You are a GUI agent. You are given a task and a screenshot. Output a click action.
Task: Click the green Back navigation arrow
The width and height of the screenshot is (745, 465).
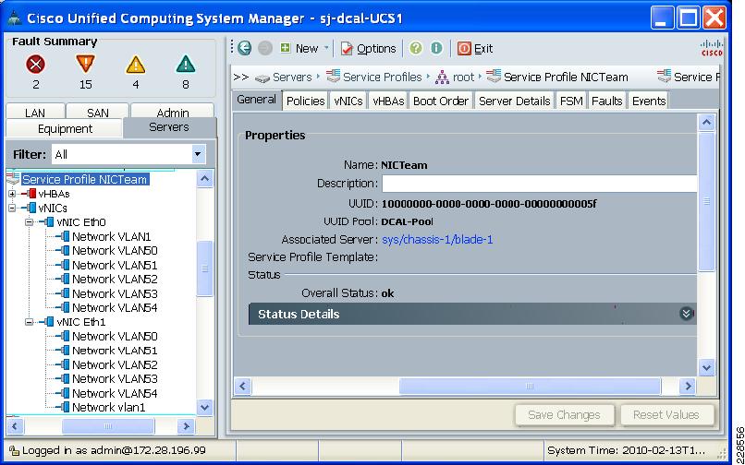244,48
